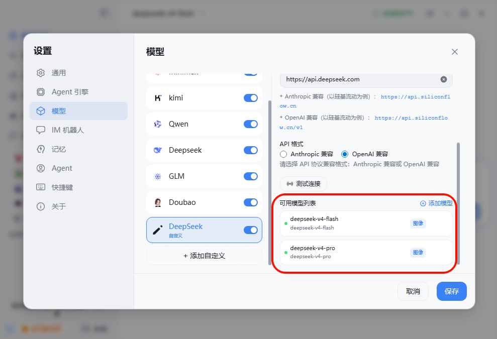Image resolution: width=497 pixels, height=339 pixels.
Task: Click the kimi provider logo
Action: tap(158, 98)
